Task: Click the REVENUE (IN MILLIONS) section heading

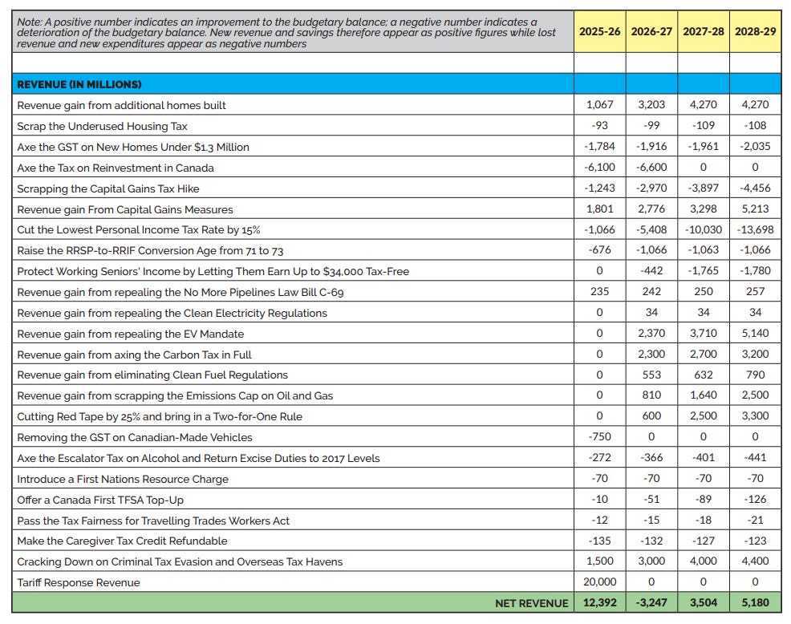Action: [79, 84]
